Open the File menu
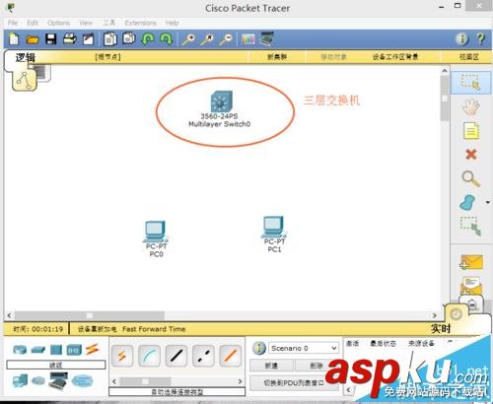 click(13, 23)
